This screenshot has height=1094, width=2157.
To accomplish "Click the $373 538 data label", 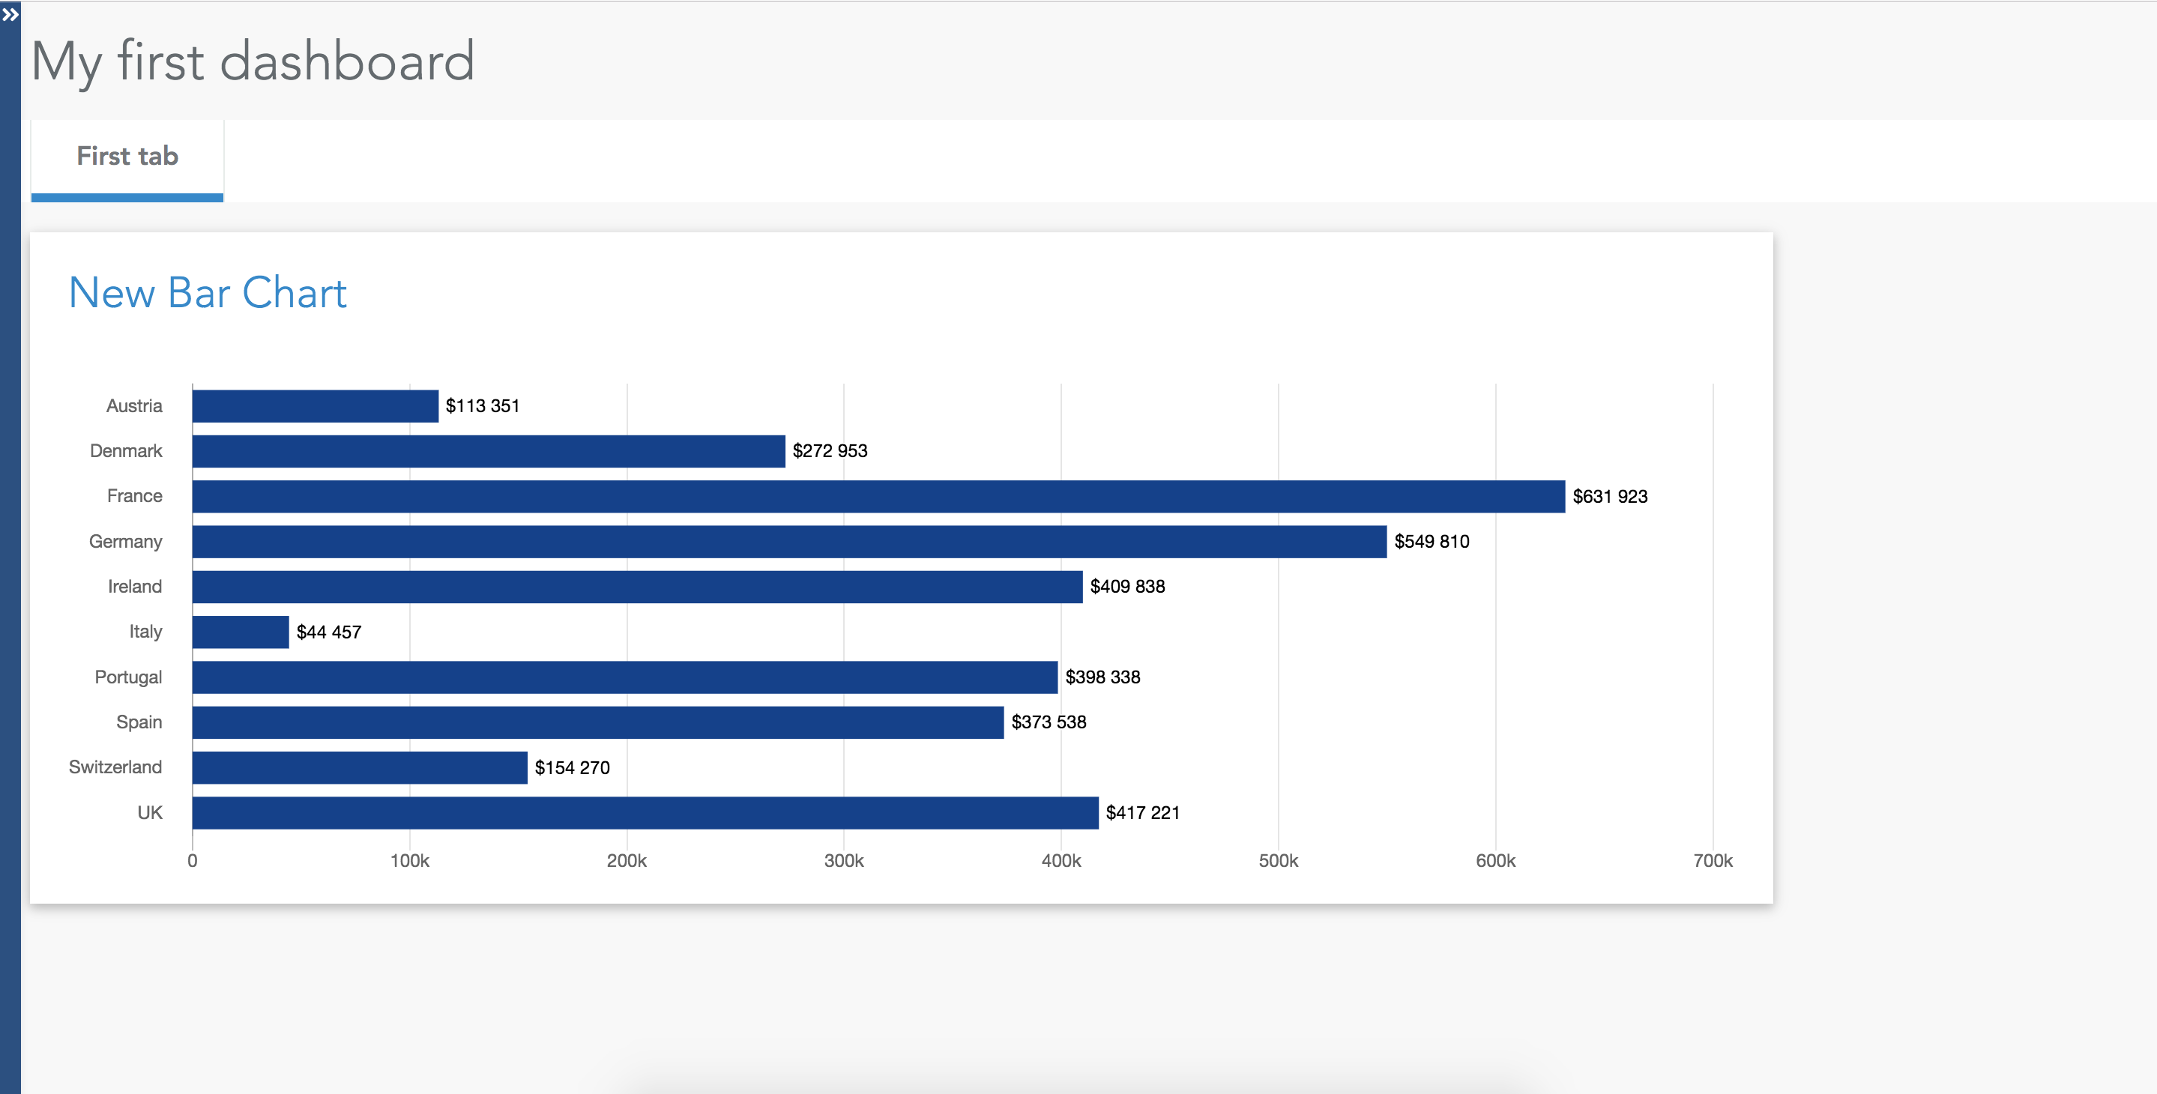I will click(1049, 722).
